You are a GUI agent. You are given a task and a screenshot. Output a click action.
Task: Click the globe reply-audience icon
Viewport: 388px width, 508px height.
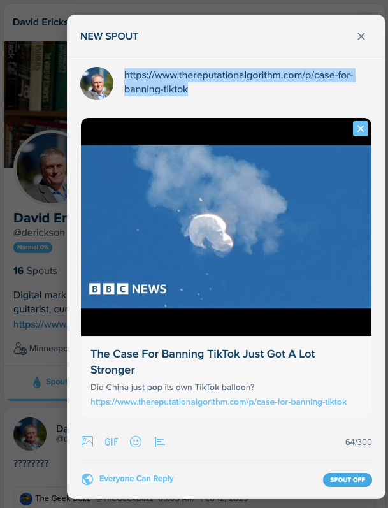coord(87,479)
